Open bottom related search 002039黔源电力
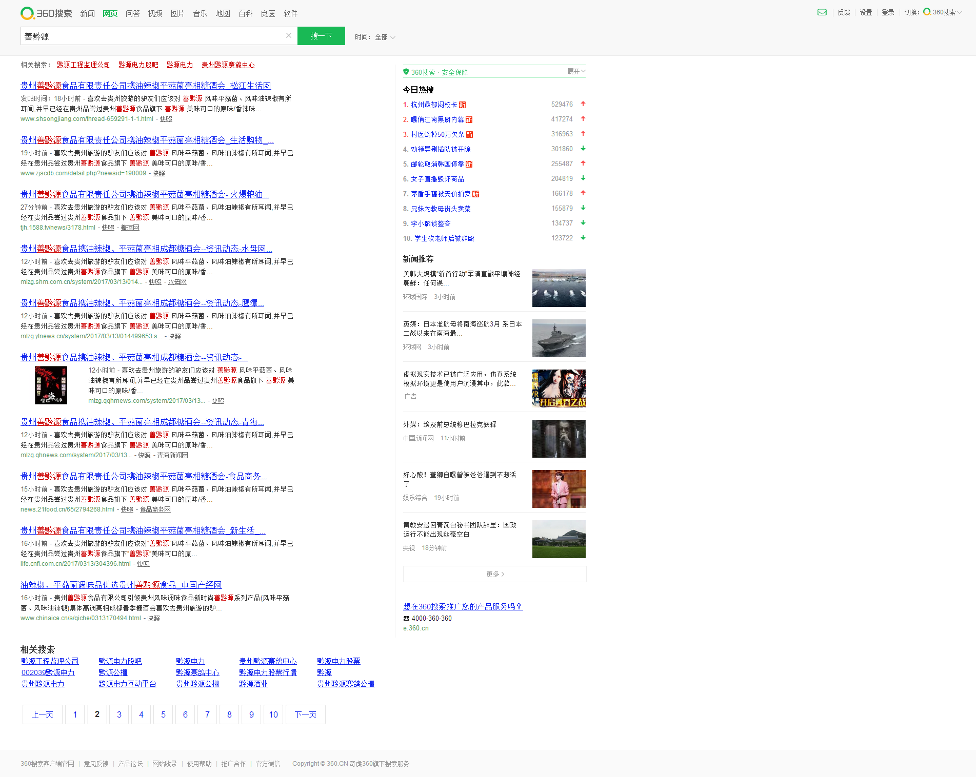Screen dimensions: 976x777 (x=48, y=672)
